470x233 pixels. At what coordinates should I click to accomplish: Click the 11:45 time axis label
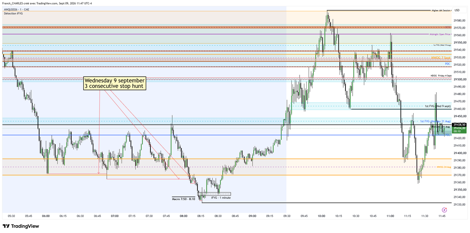[x=442, y=216]
